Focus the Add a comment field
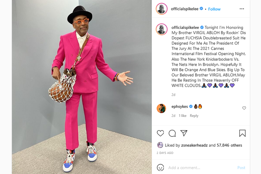This screenshot has width=261, height=174. pos(201,167)
